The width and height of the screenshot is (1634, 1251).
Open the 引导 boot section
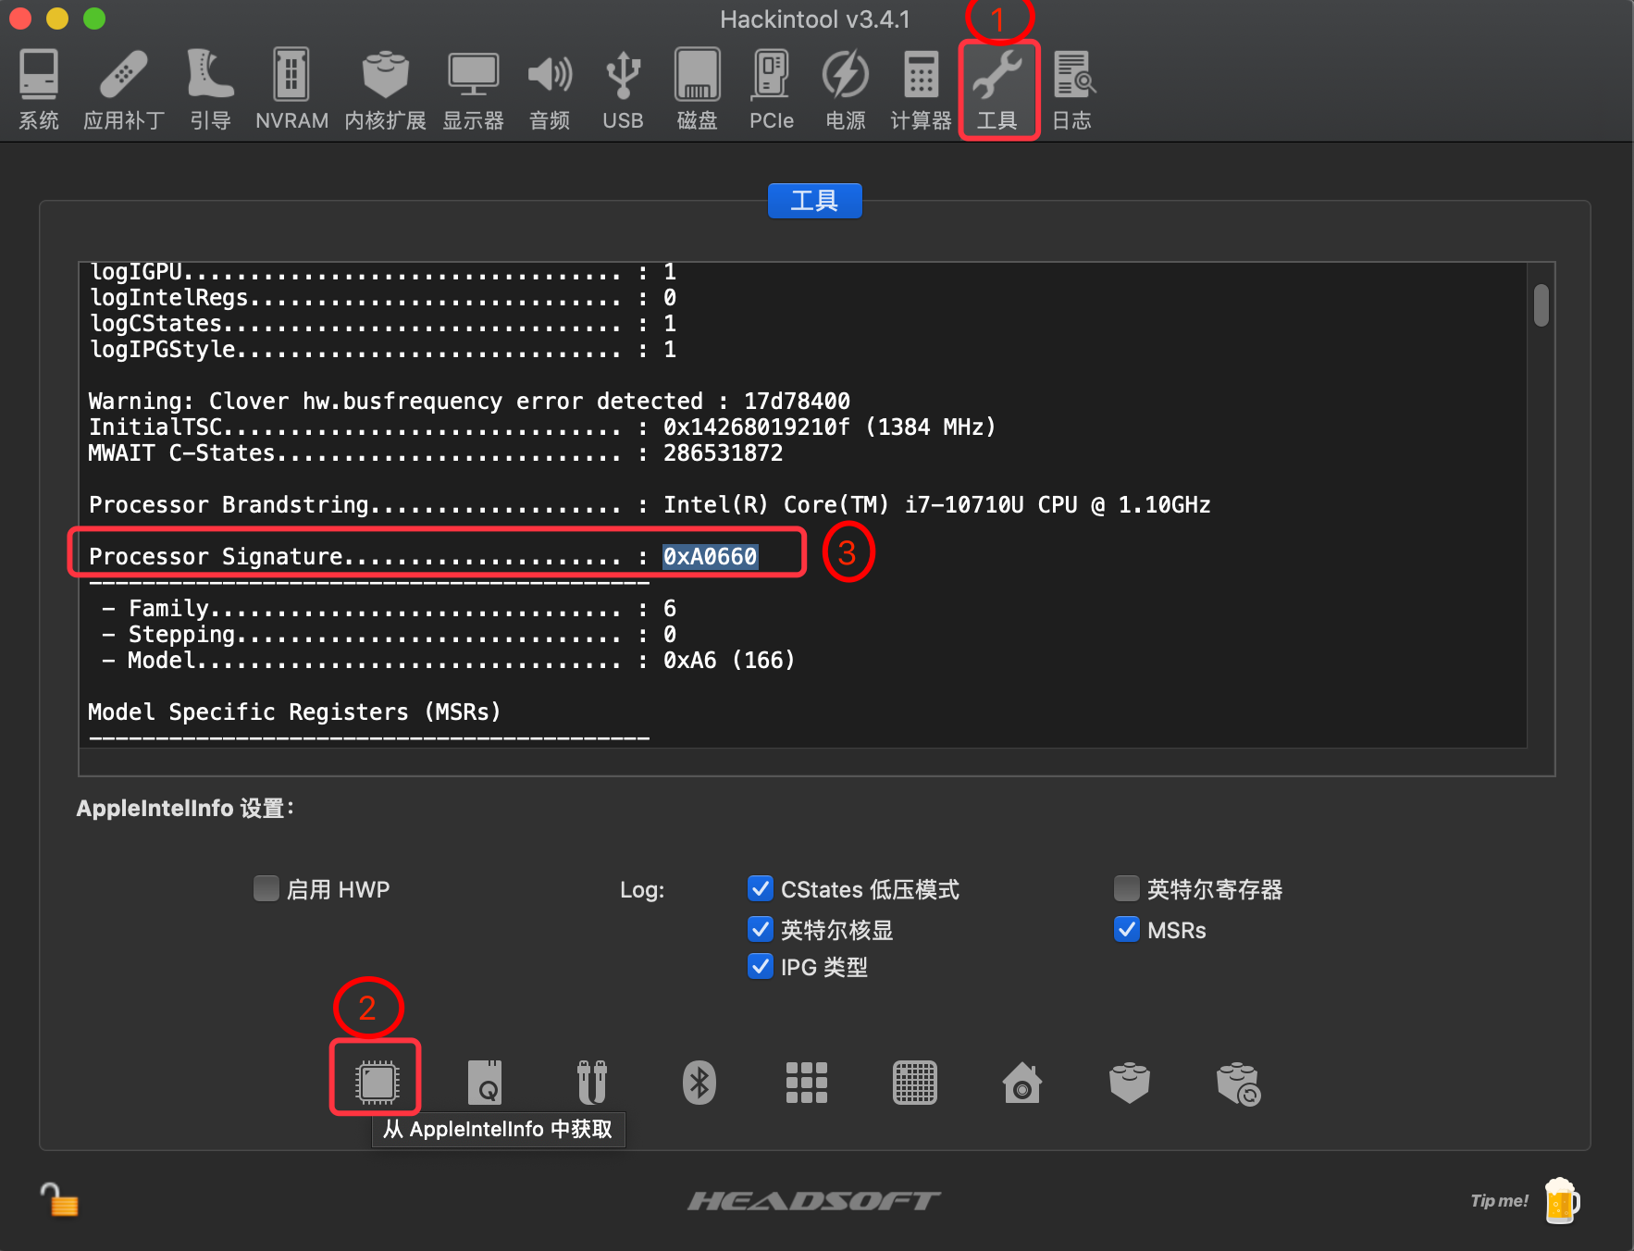(x=210, y=90)
